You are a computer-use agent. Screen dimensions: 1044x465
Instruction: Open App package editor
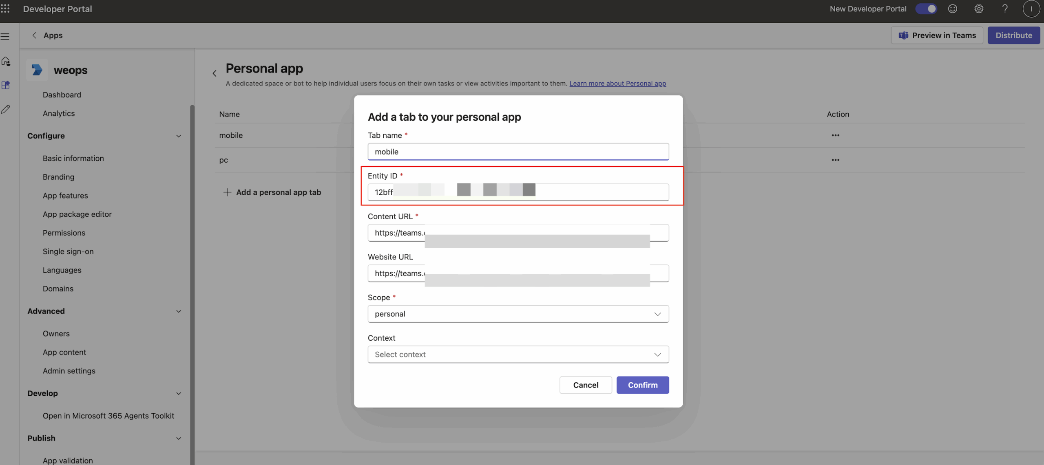tap(77, 214)
